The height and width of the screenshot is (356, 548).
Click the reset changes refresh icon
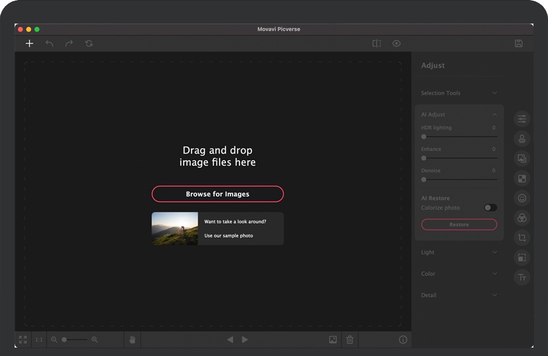pyautogui.click(x=89, y=43)
